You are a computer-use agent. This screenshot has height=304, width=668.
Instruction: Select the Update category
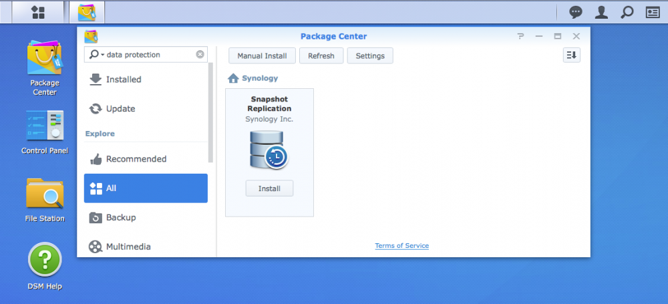[146, 109]
